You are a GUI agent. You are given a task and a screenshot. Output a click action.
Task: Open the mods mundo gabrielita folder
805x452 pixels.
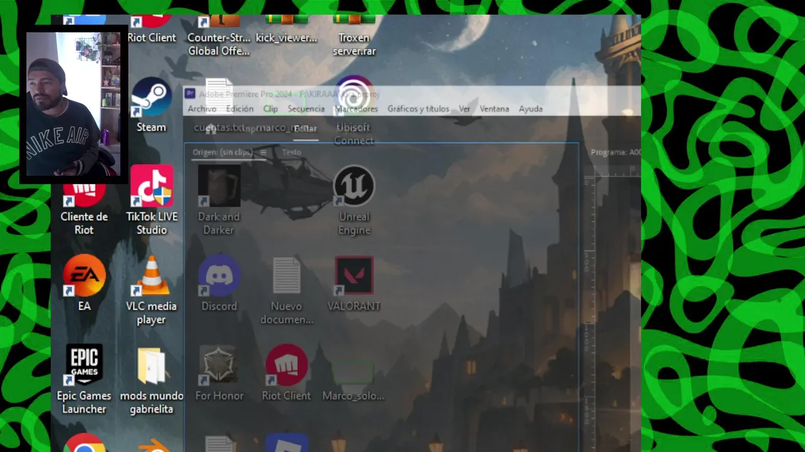[152, 380]
